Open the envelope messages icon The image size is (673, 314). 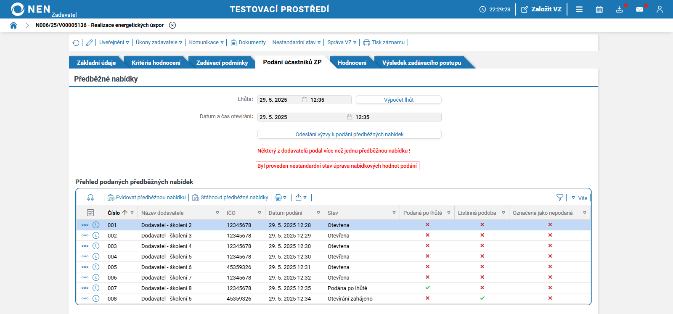(x=639, y=9)
